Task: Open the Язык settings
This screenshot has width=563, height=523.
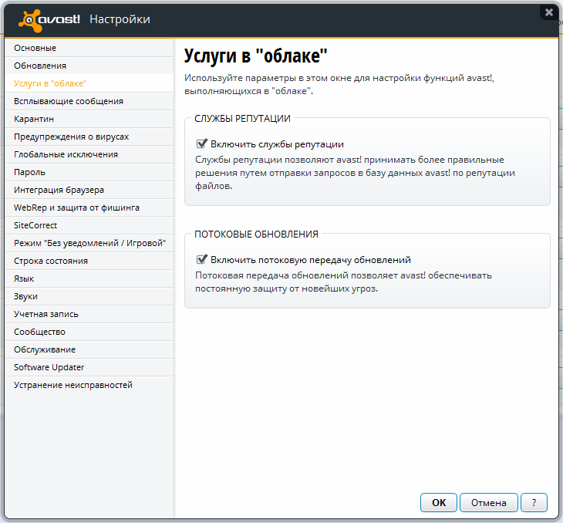Action: point(89,278)
